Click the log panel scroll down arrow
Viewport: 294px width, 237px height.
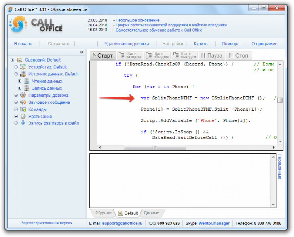[x=273, y=205]
